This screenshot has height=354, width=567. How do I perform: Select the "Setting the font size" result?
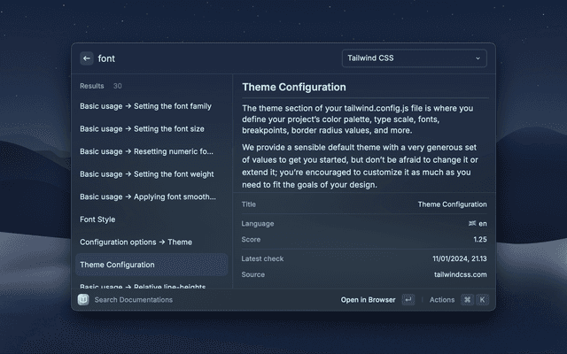[142, 129]
